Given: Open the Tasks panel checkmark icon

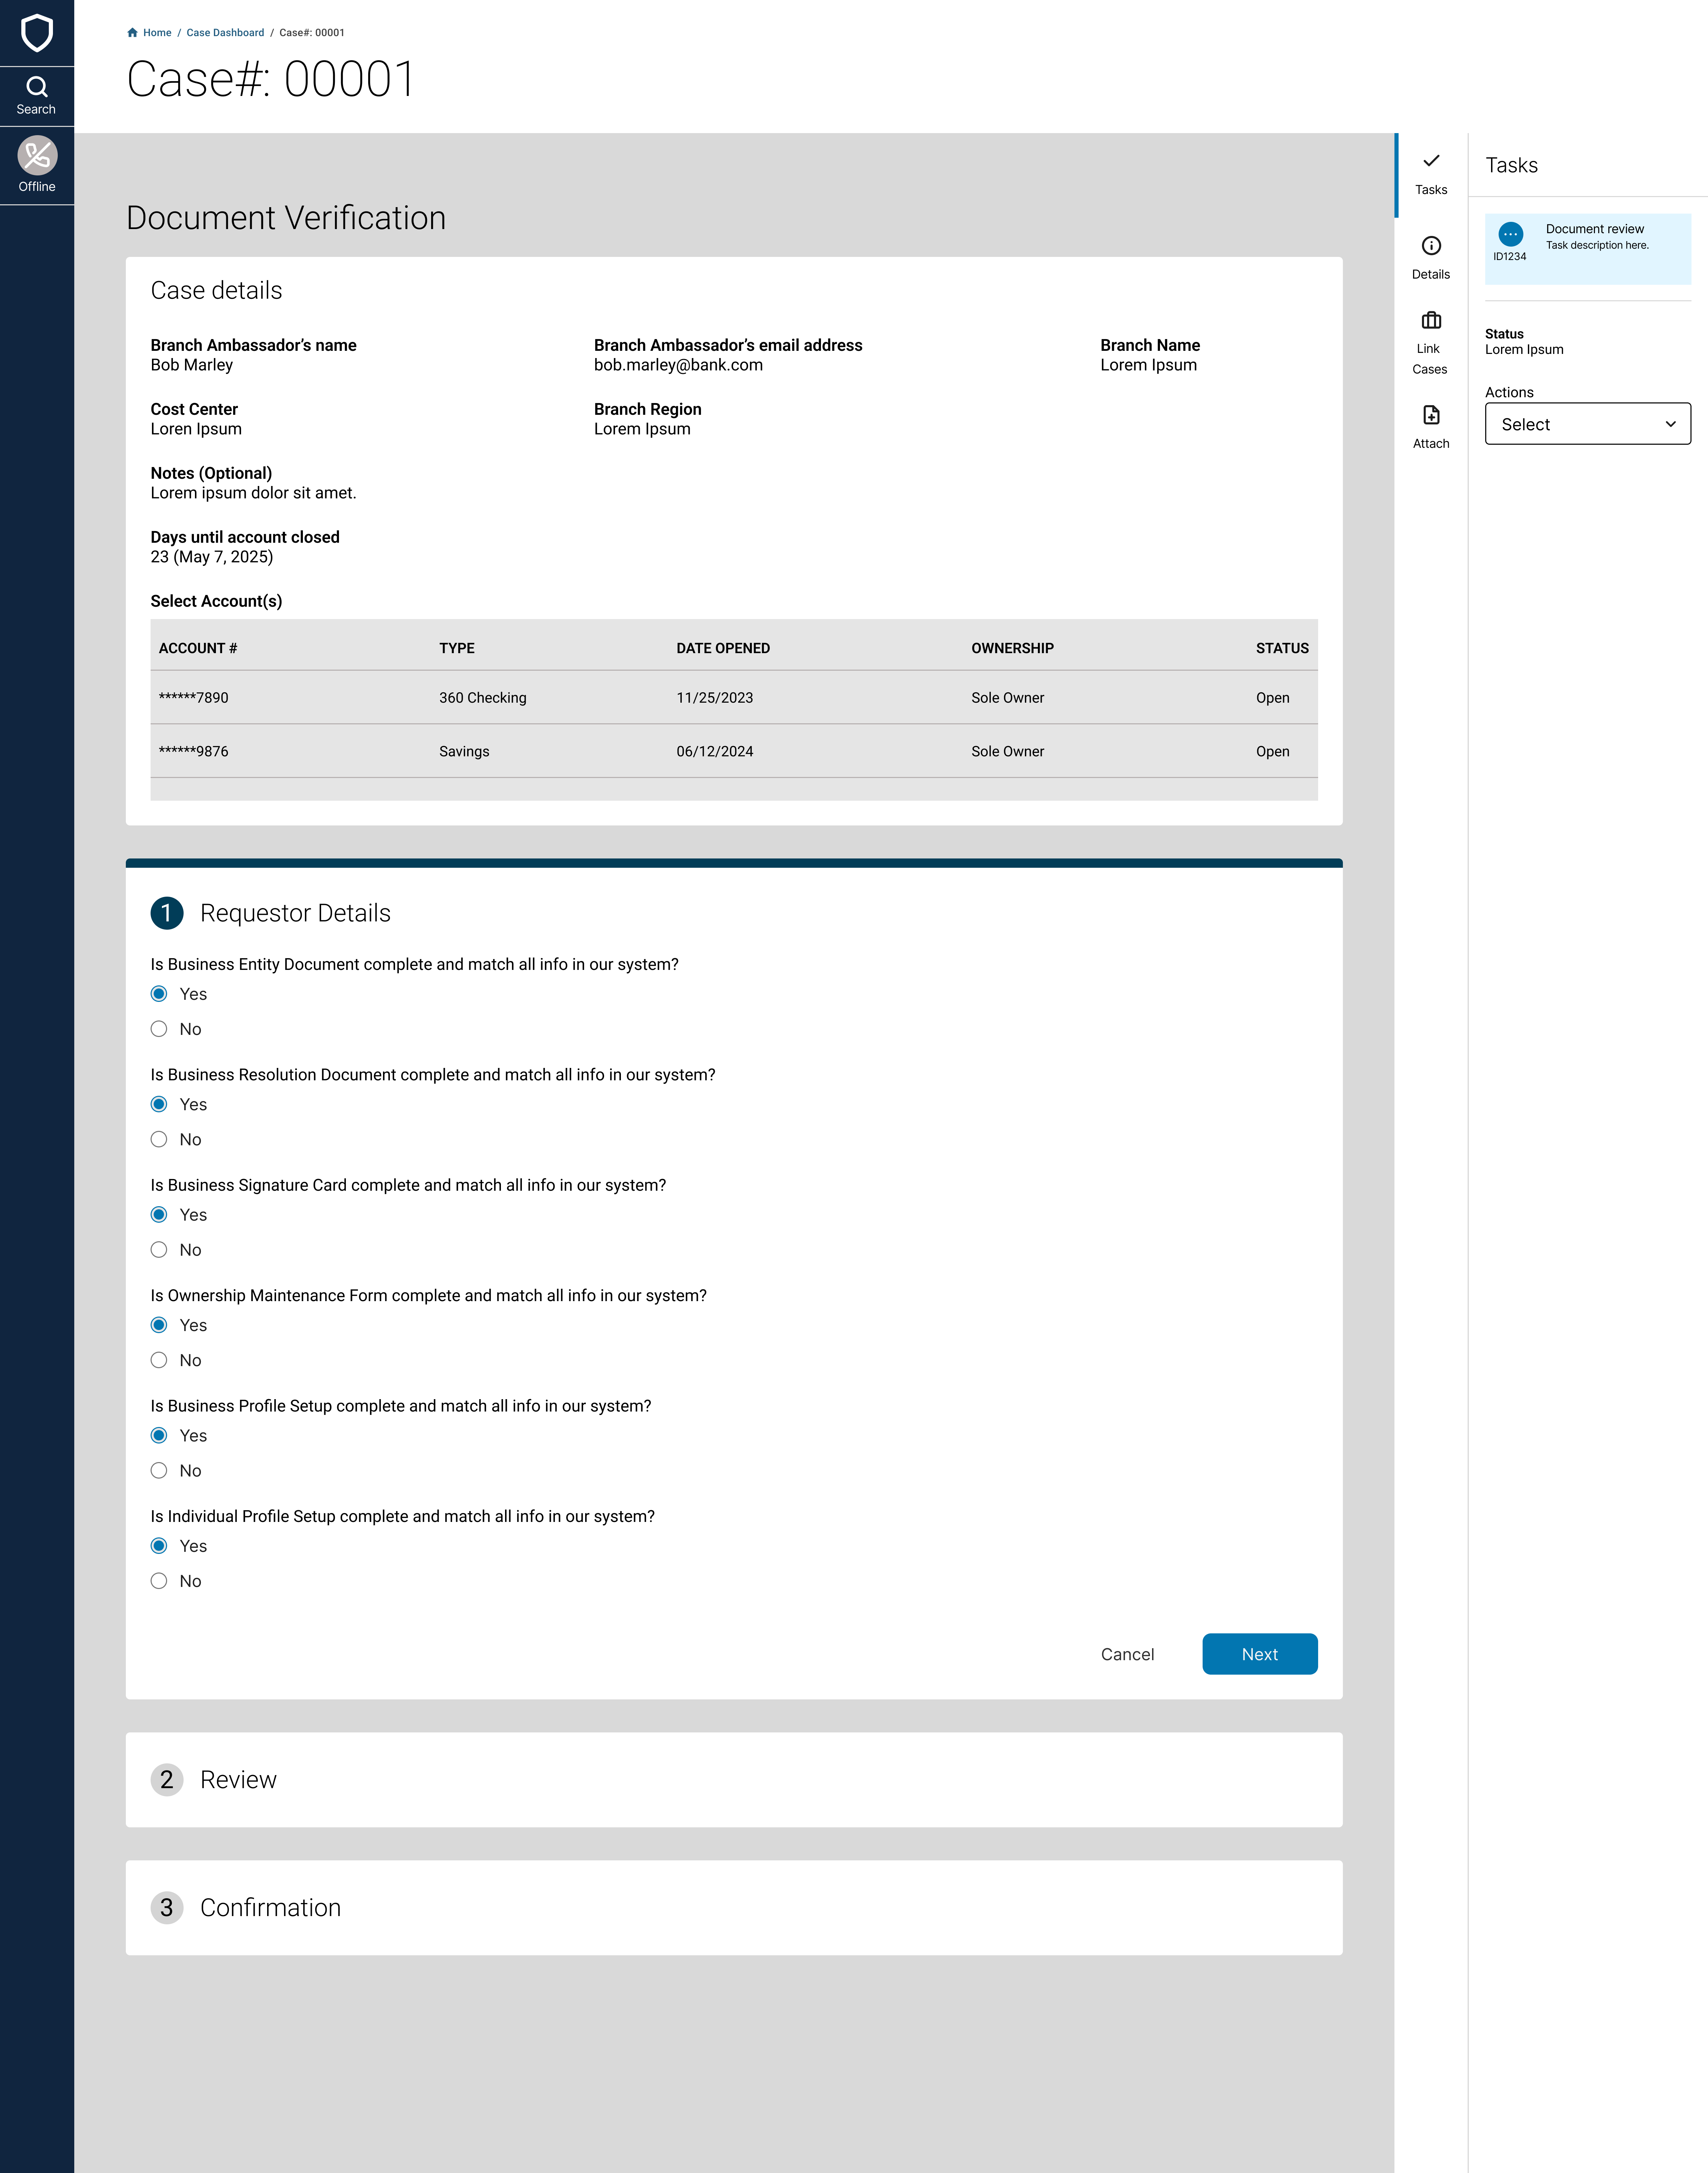Looking at the screenshot, I should (x=1431, y=161).
